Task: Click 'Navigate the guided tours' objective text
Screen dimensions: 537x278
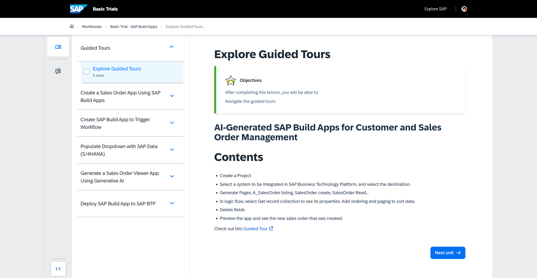Action: click(250, 101)
